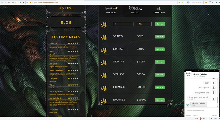Screen dimensions: 220x120
Task: Click the padlock security icon in address bar
Action: [x=30, y=2]
